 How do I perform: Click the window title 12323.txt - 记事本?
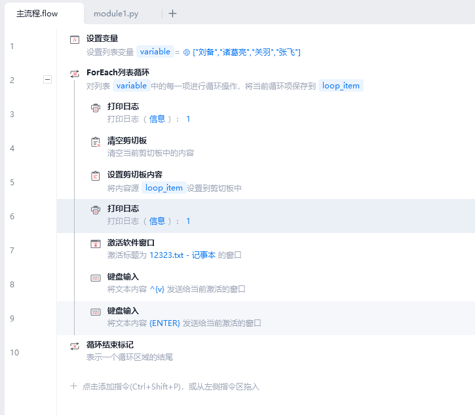click(x=183, y=255)
